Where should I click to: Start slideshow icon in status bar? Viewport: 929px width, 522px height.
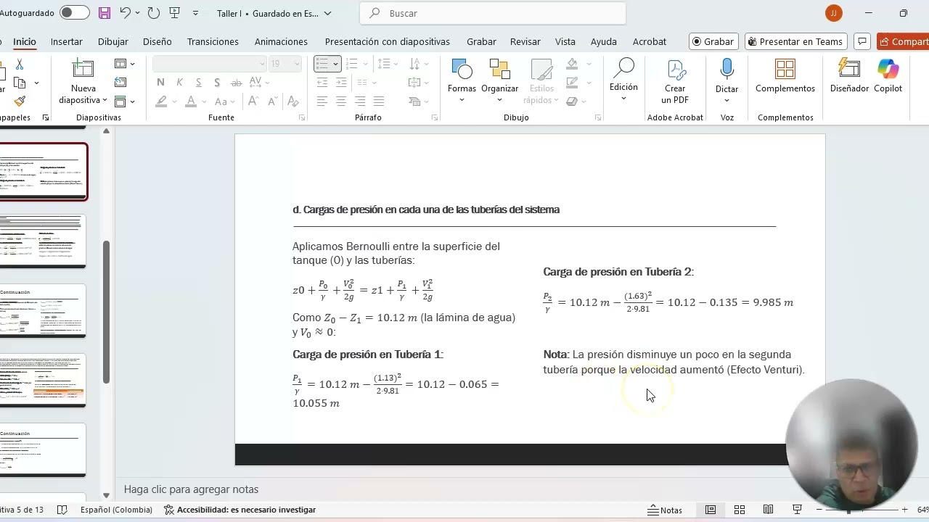click(x=797, y=510)
